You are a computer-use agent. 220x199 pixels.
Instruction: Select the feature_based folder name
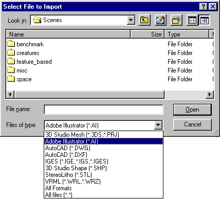(34, 62)
